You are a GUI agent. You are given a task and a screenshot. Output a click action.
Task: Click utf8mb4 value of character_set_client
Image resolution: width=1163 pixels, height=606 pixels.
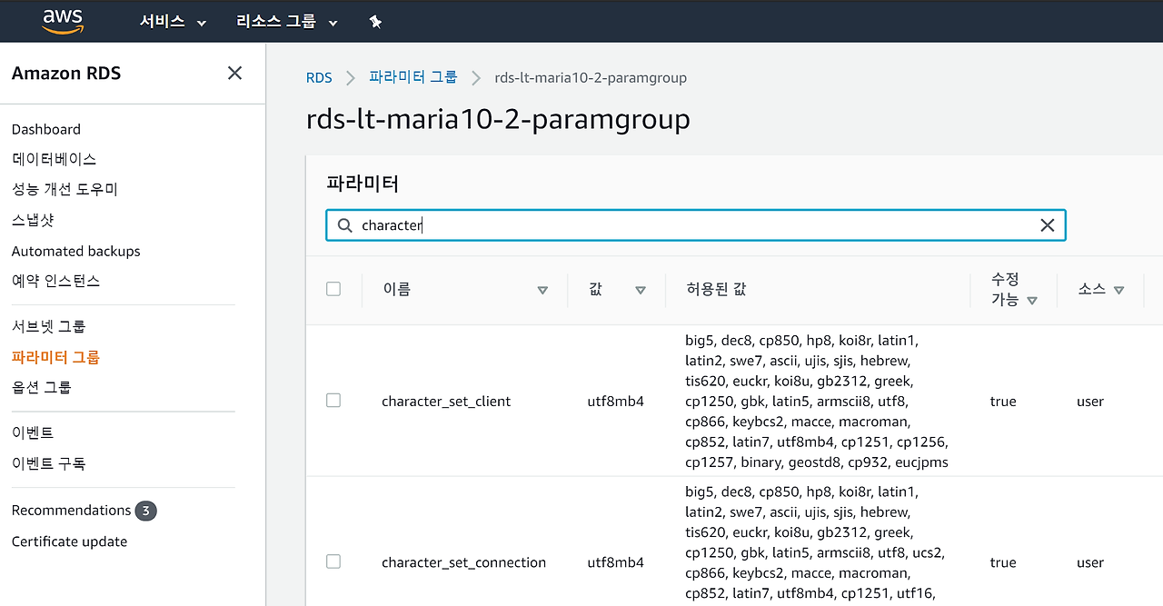(x=615, y=401)
